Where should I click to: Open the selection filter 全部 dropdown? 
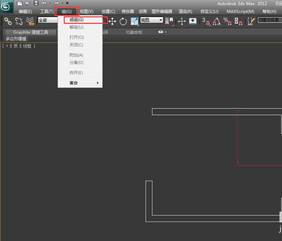48,20
